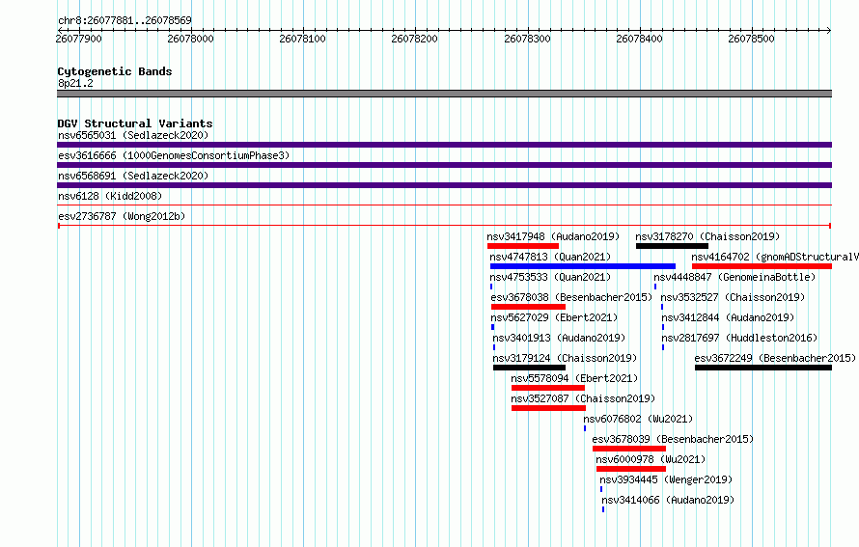Open nsv3401913 (Audano2019) label
Screen dimensions: 859x547
click(x=559, y=338)
